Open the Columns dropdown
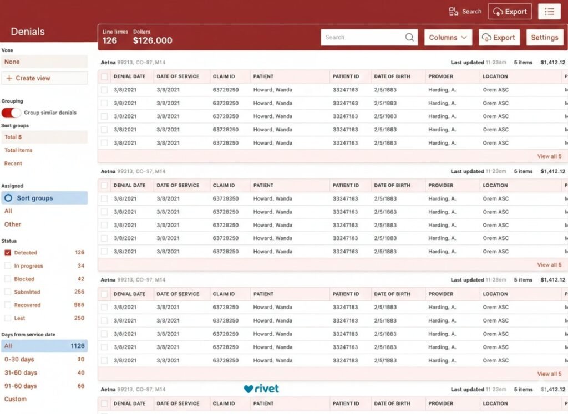The image size is (568, 414). point(448,38)
